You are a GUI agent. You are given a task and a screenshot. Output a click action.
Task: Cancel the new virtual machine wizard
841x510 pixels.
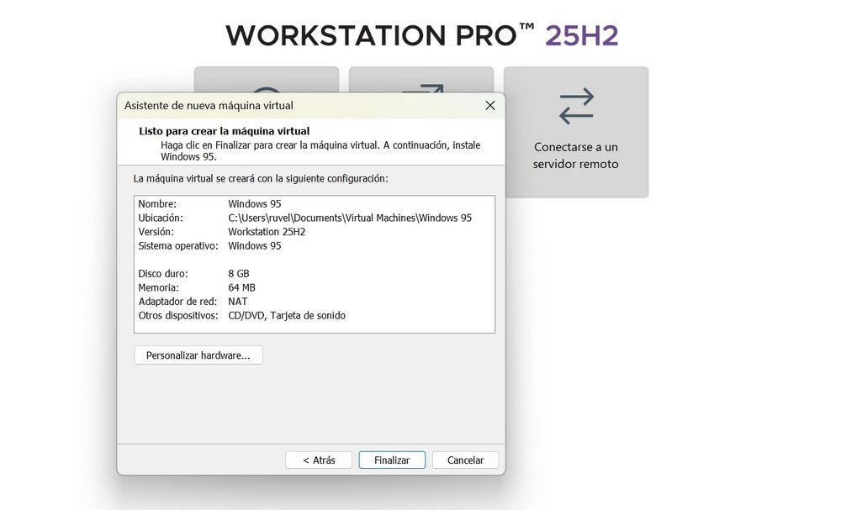point(465,460)
